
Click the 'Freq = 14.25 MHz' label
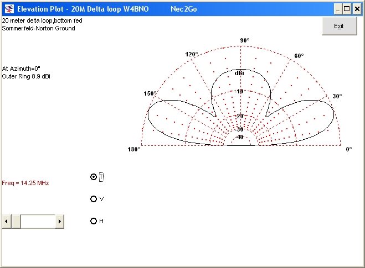click(25, 183)
